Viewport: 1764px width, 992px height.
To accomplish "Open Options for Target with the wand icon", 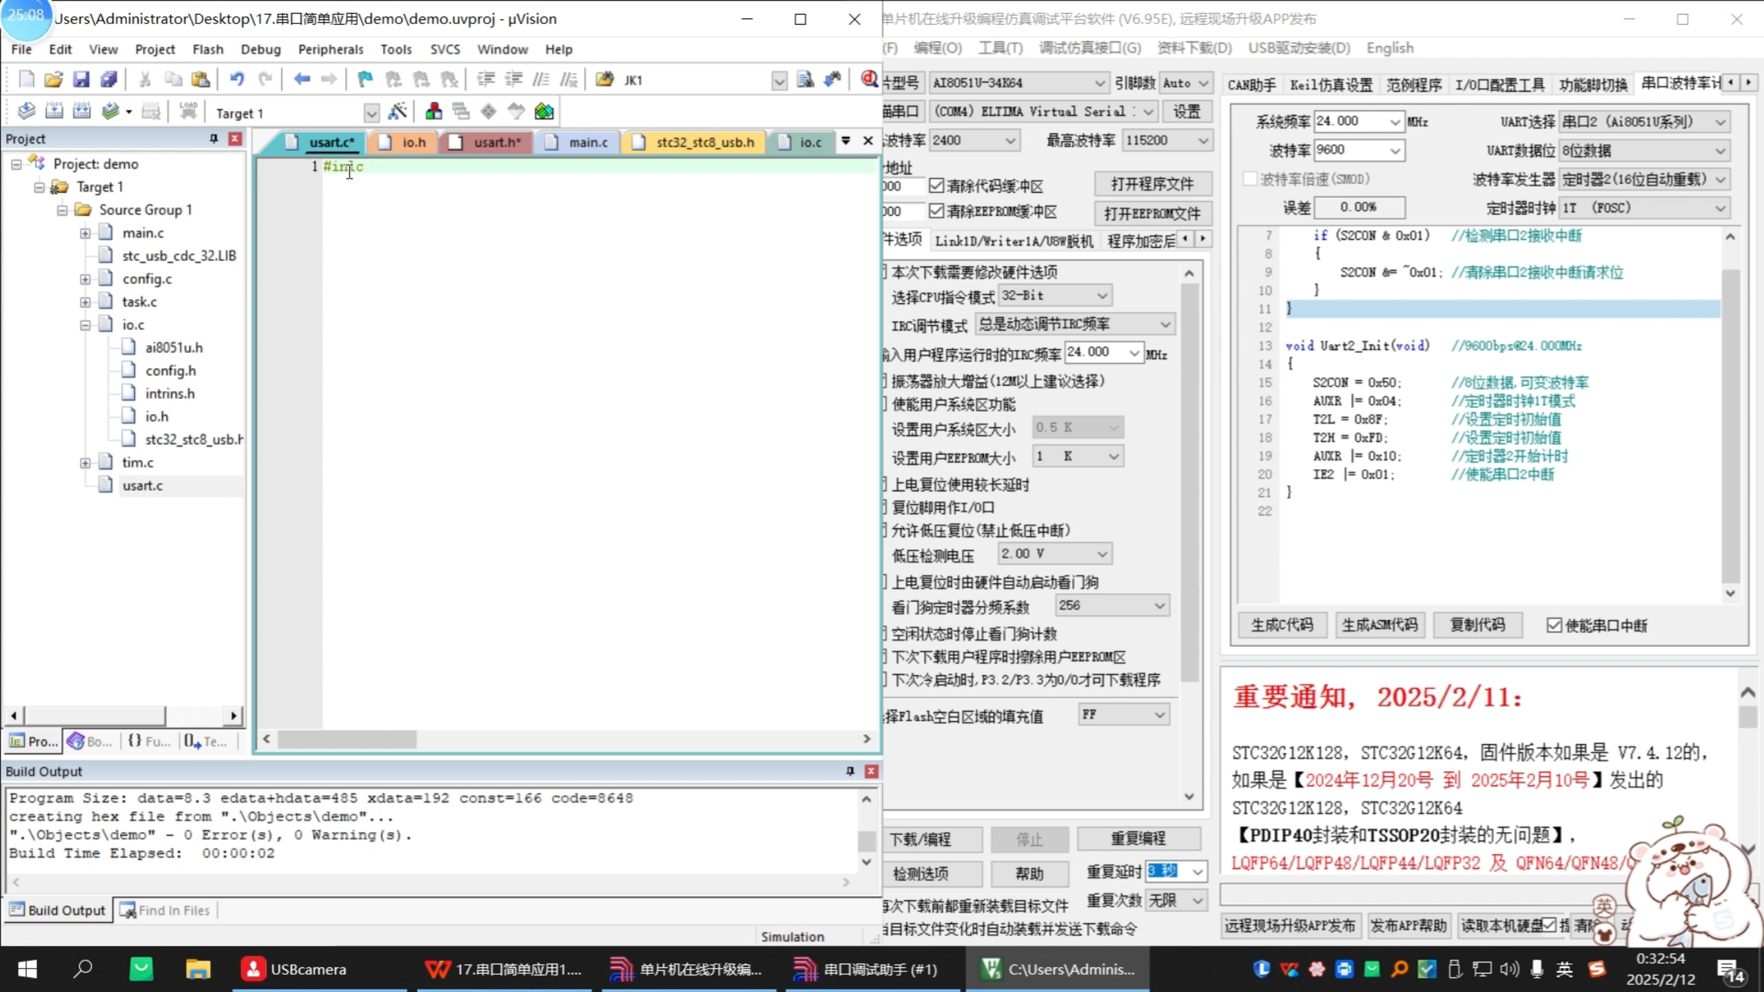I will [x=398, y=111].
